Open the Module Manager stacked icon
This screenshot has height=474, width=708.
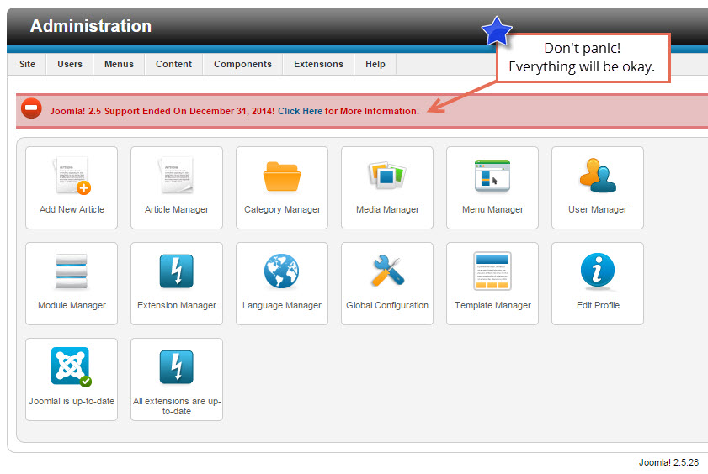coord(72,271)
